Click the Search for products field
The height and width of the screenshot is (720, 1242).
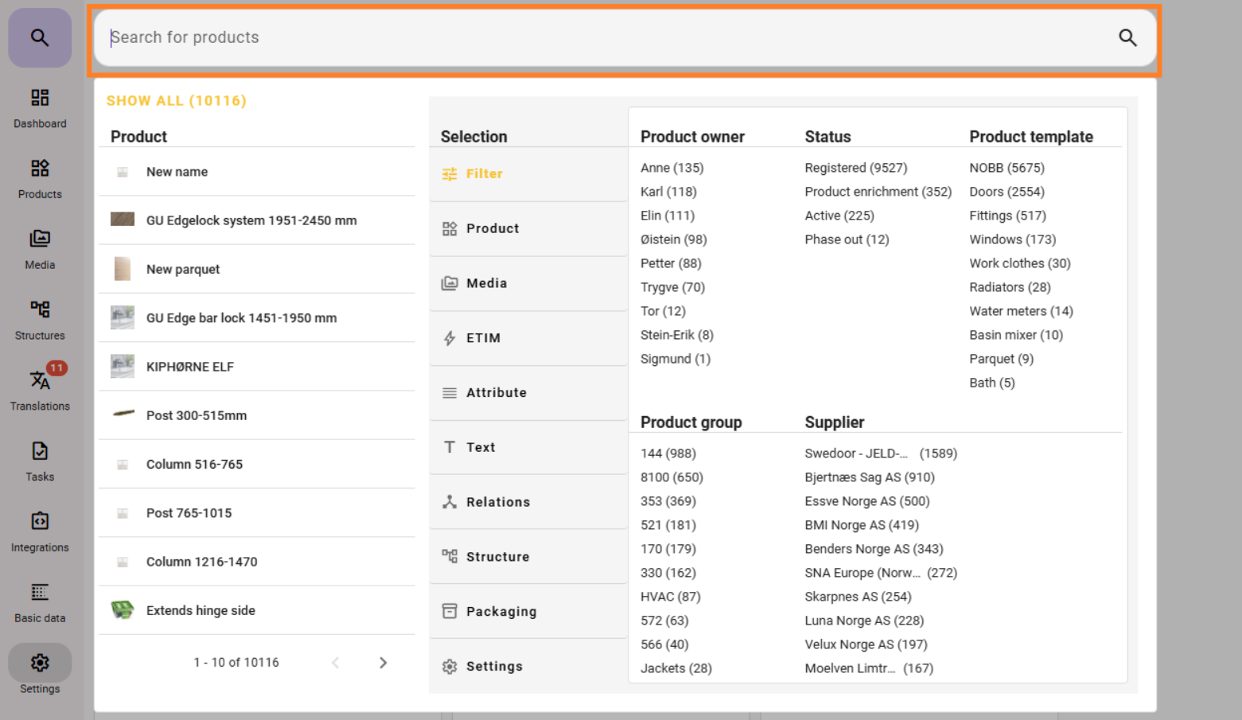605,37
